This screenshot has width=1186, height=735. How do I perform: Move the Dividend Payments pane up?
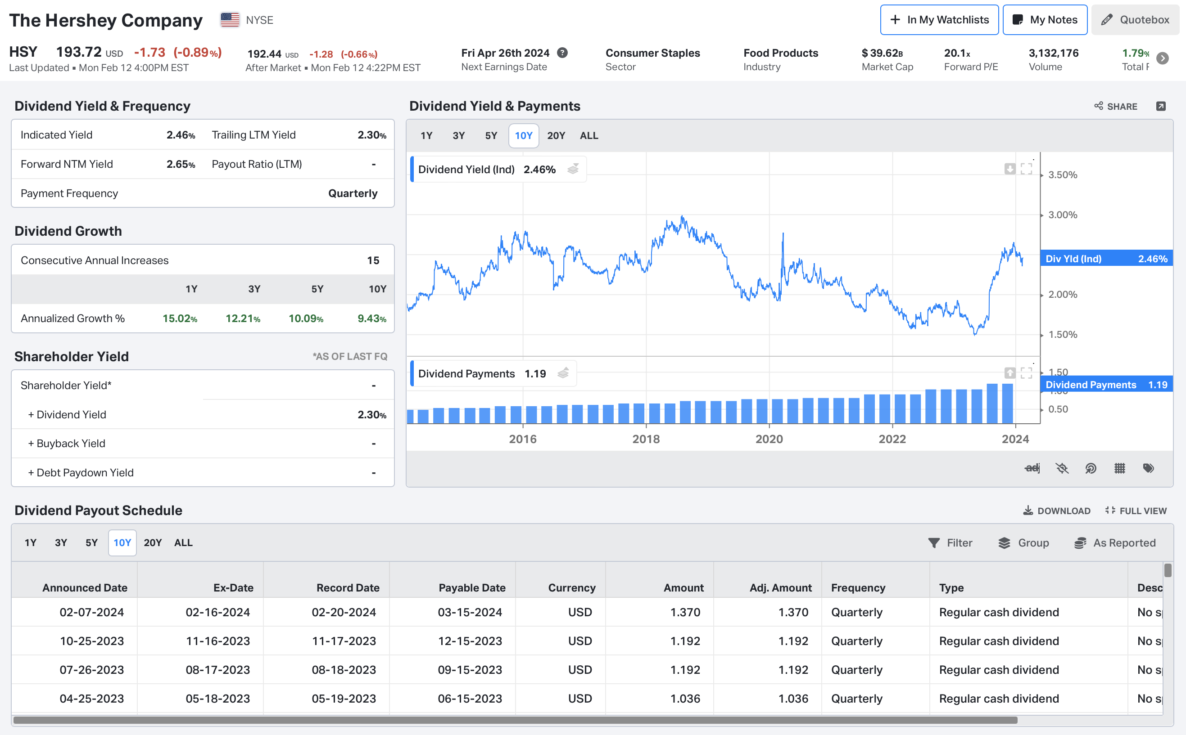tap(1010, 372)
